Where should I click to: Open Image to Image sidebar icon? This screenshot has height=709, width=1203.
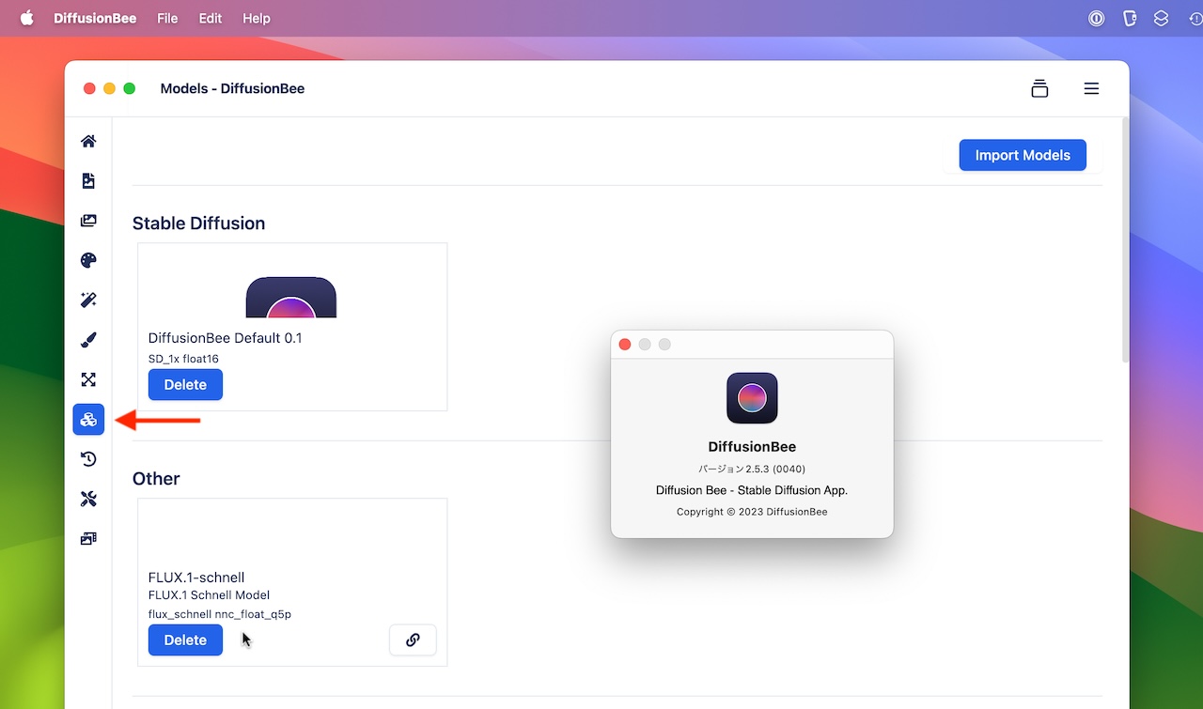[88, 221]
